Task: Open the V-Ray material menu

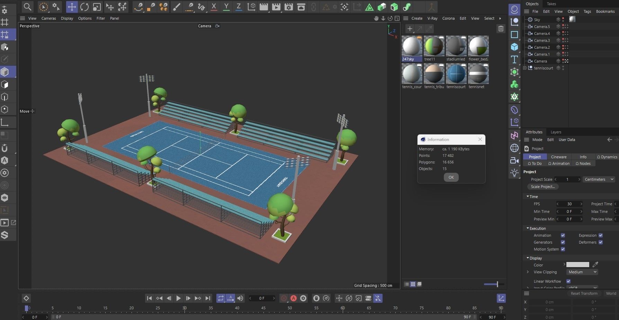Action: 432,18
